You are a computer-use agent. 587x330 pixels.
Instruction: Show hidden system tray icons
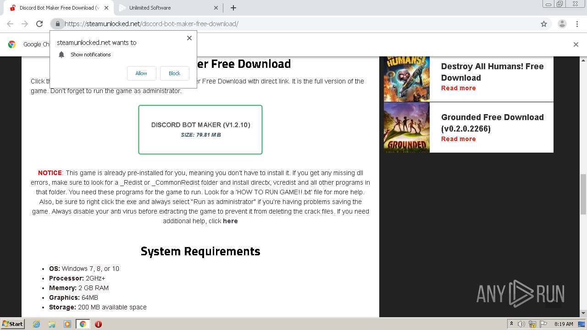click(x=512, y=324)
